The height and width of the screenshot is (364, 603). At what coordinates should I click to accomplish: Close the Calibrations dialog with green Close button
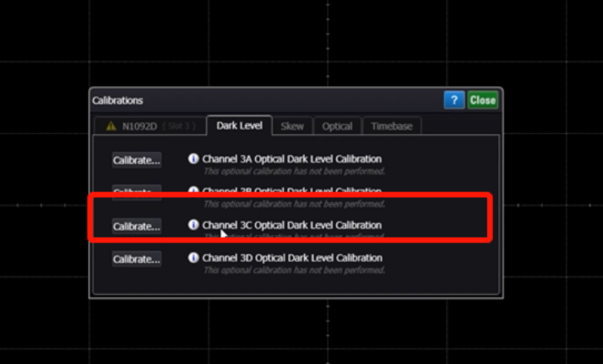point(482,100)
